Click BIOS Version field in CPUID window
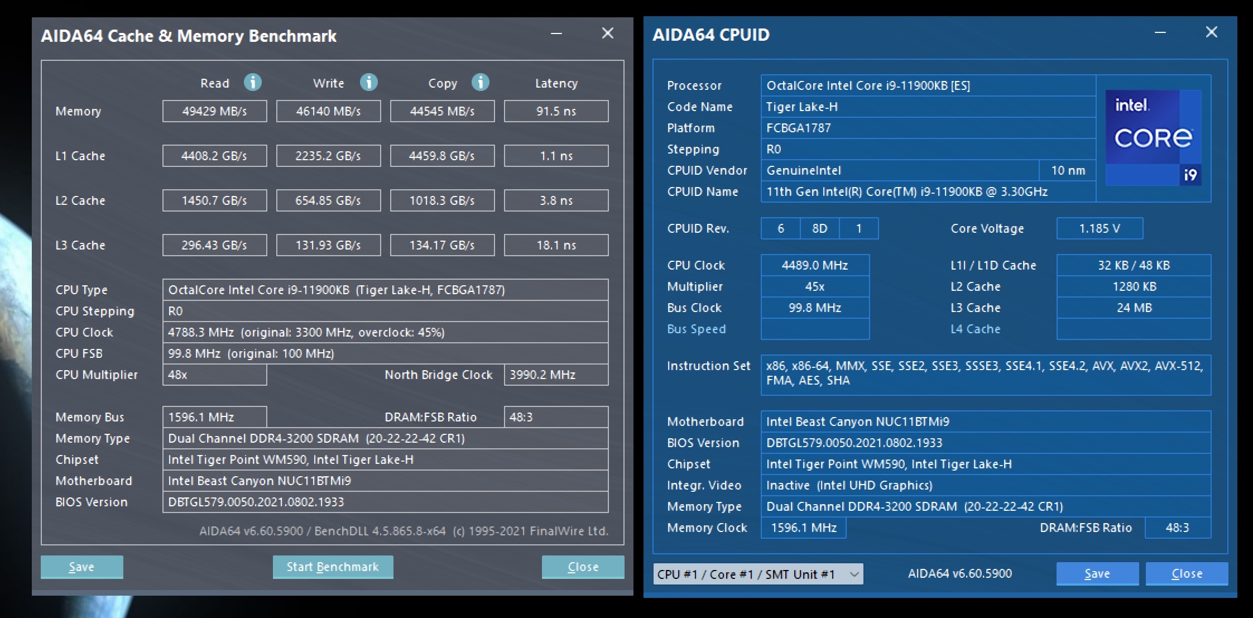1253x618 pixels. tap(986, 443)
